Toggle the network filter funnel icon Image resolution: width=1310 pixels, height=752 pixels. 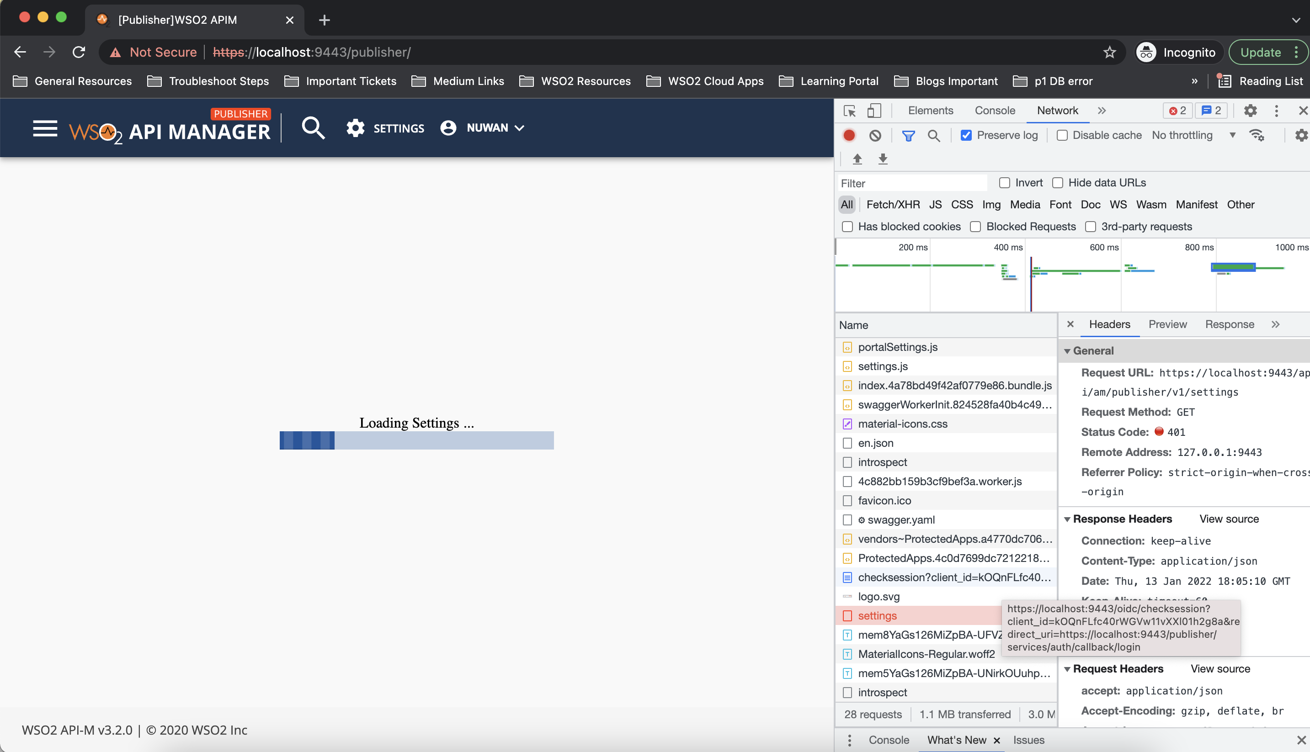(x=908, y=135)
